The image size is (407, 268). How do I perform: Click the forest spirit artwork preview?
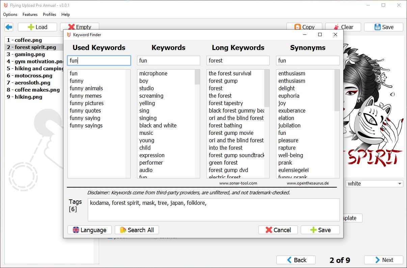point(373,106)
